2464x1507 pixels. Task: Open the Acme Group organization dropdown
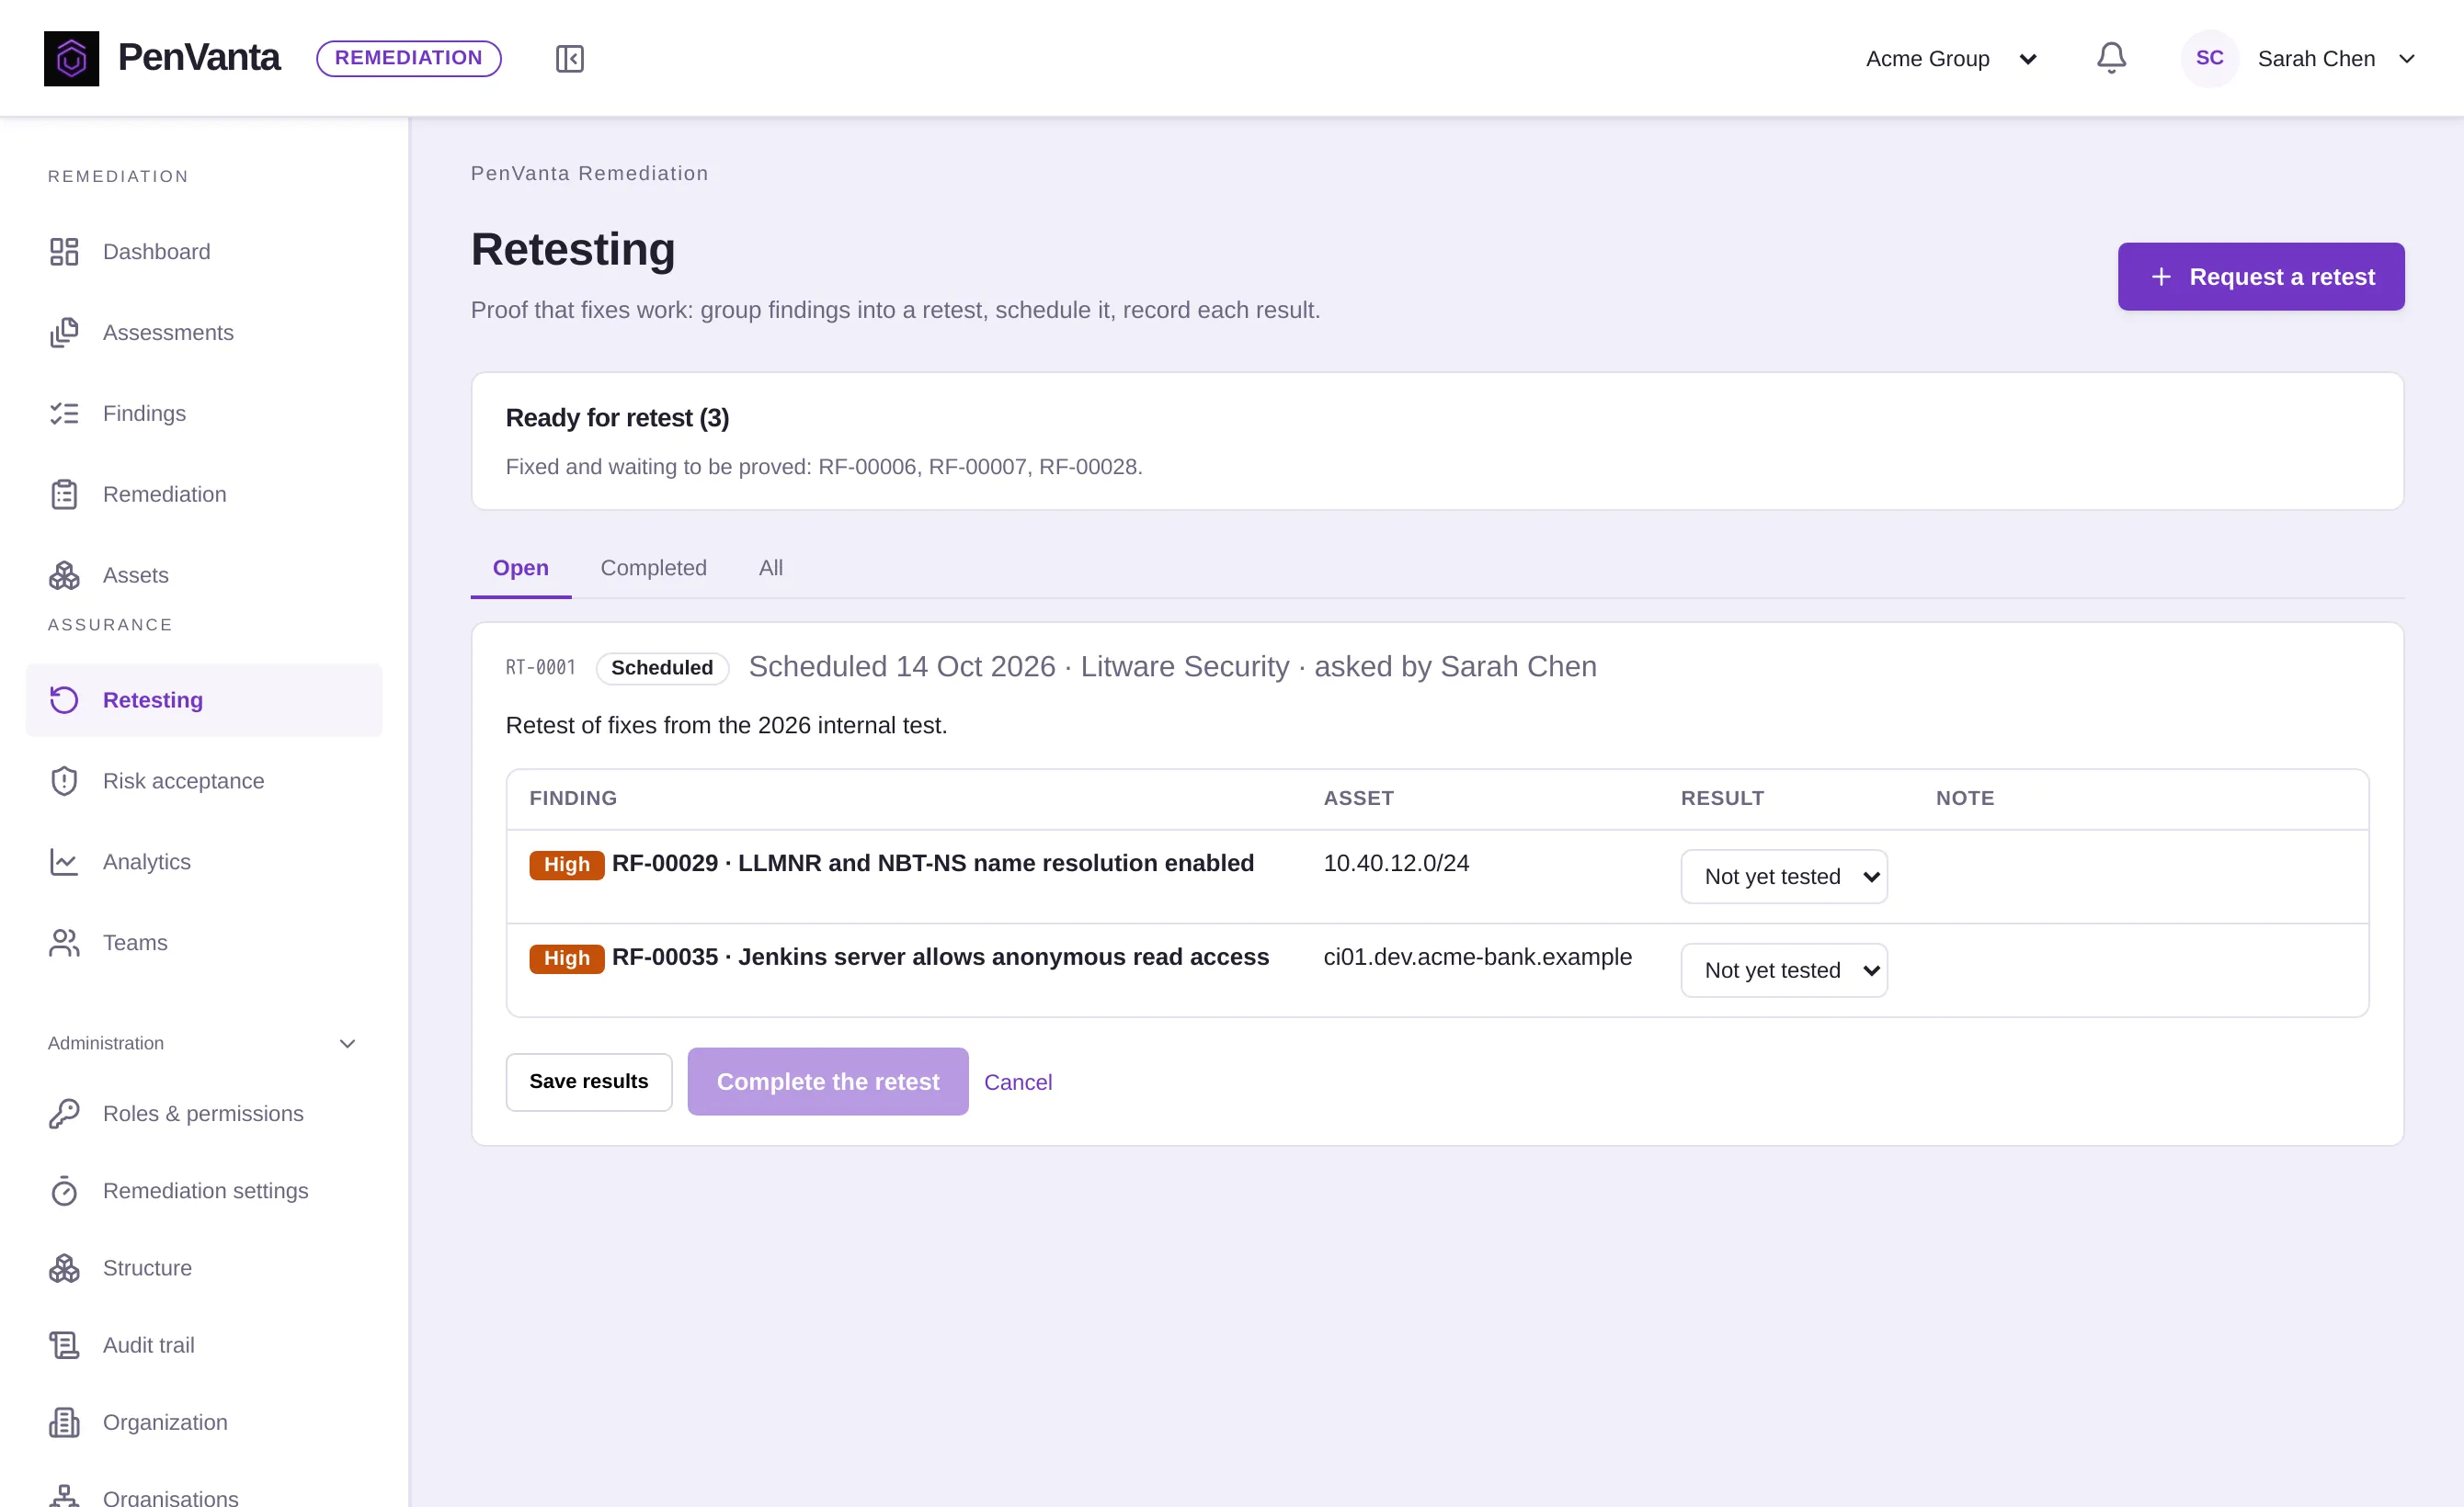(x=1950, y=59)
